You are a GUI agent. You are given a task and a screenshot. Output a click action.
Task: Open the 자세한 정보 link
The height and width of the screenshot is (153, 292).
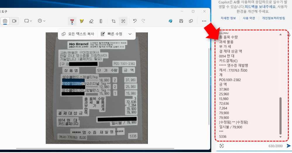[x=228, y=18]
